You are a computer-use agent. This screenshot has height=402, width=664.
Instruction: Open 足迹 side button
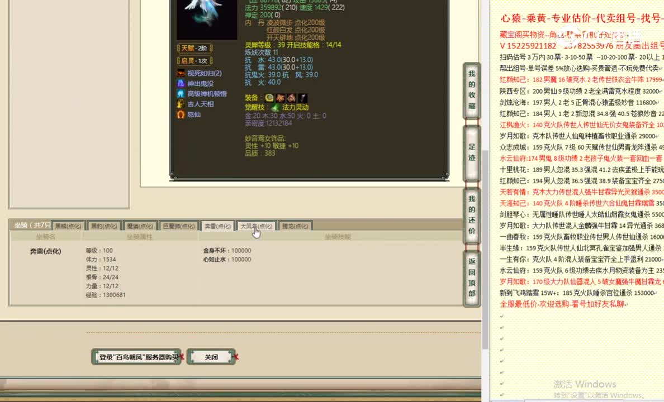click(472, 153)
